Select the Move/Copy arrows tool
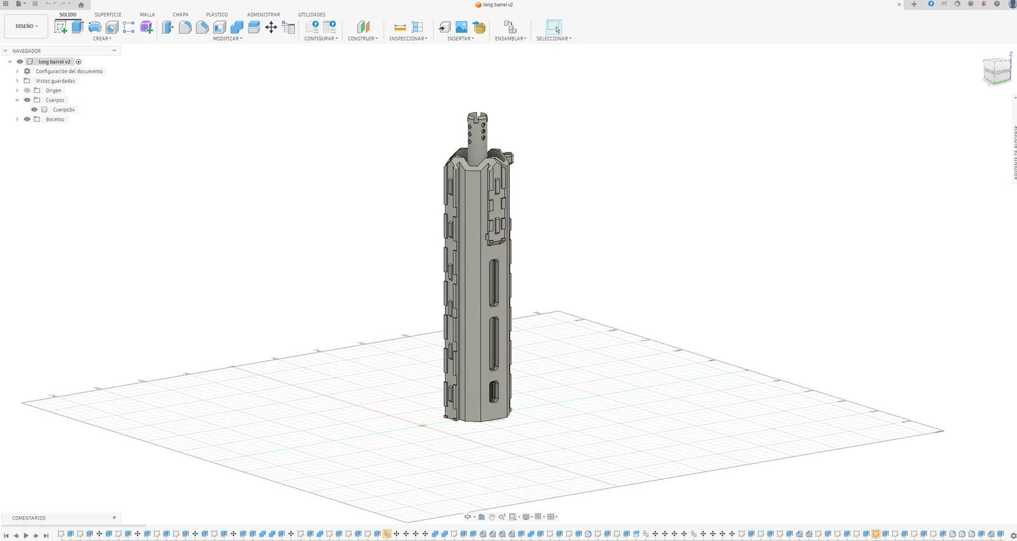Image resolution: width=1017 pixels, height=541 pixels. tap(271, 27)
